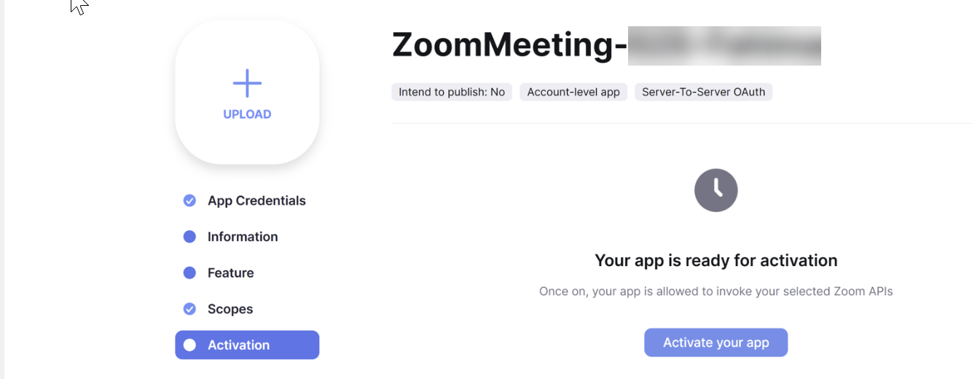
Task: Click the plus icon in upload box
Action: coord(247,84)
